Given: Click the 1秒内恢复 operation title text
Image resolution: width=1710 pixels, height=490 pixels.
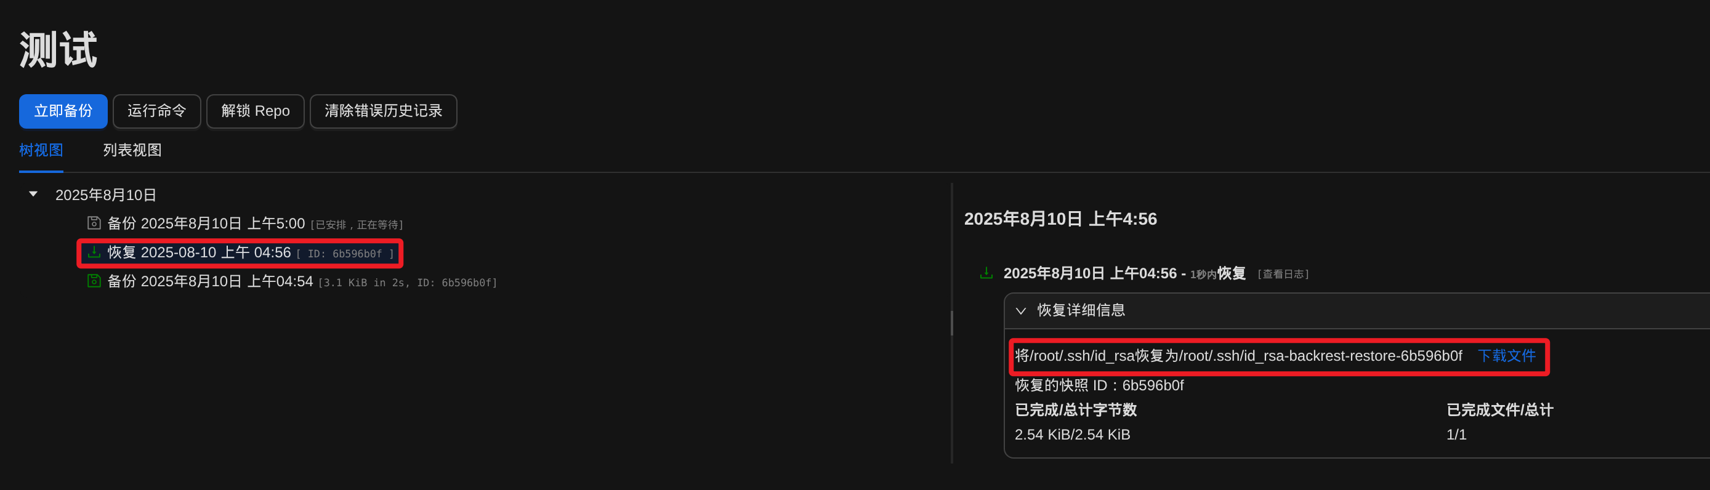Looking at the screenshot, I should [1218, 273].
